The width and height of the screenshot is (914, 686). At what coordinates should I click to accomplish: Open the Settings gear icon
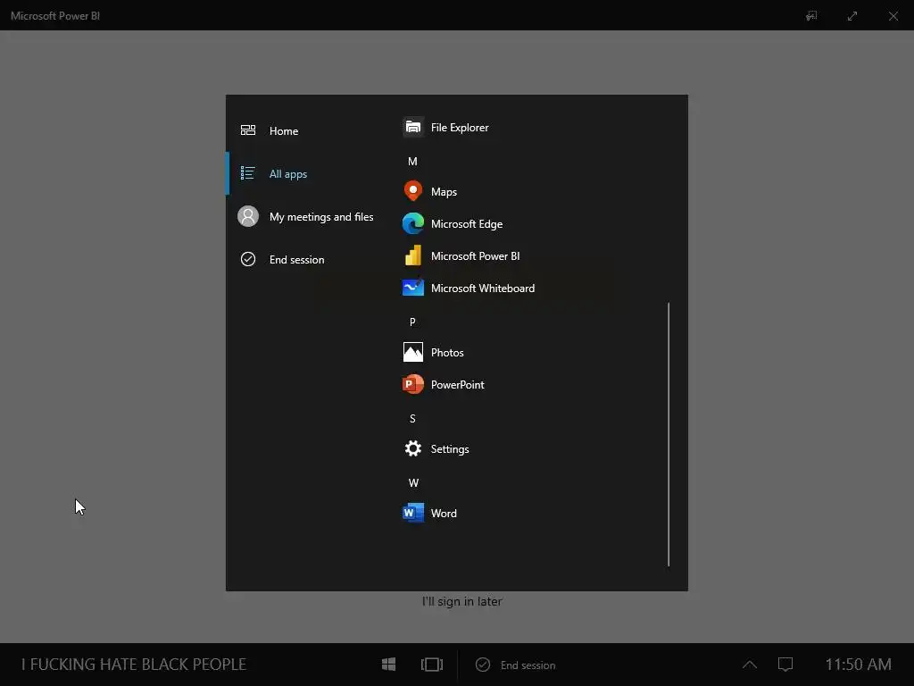(x=412, y=448)
